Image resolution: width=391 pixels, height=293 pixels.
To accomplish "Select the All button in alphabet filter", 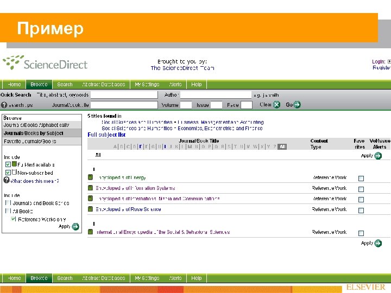I will click(282, 146).
